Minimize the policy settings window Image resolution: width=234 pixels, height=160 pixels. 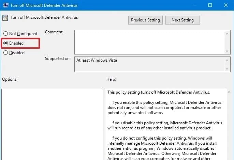click(194, 5)
